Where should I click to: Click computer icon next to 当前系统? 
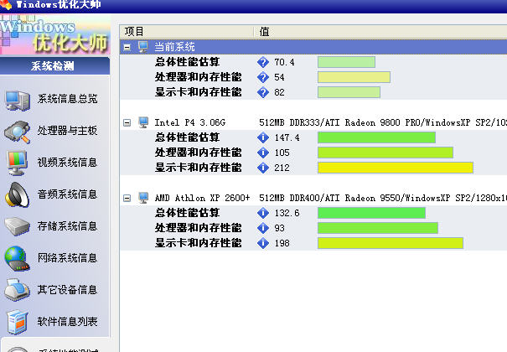pyautogui.click(x=143, y=47)
